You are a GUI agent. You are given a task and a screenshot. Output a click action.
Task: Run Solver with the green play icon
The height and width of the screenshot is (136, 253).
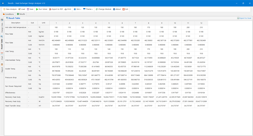tap(42, 9)
